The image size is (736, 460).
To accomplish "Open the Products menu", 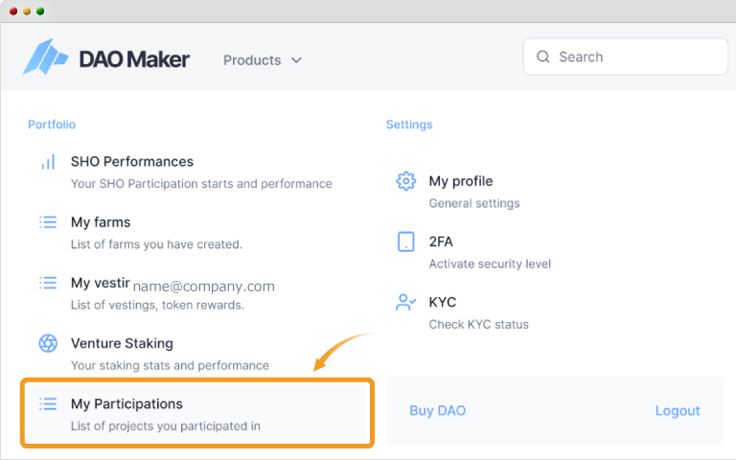I will pyautogui.click(x=262, y=60).
